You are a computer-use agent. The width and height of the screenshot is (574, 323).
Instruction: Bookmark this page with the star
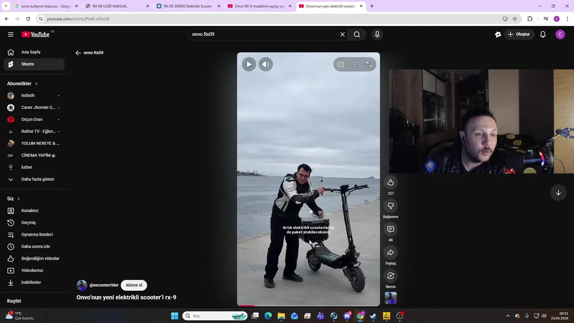click(x=515, y=19)
